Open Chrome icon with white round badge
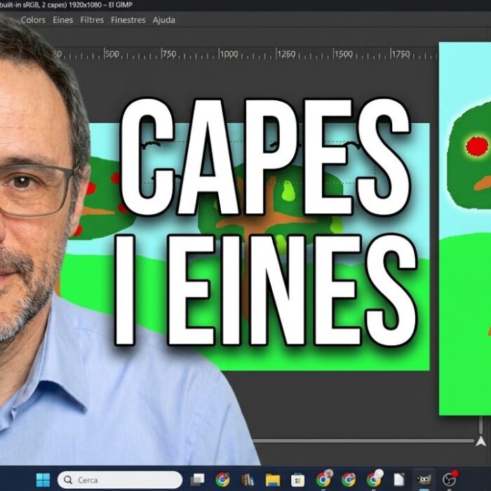Viewport: 491px width, 491px height. 374,478
